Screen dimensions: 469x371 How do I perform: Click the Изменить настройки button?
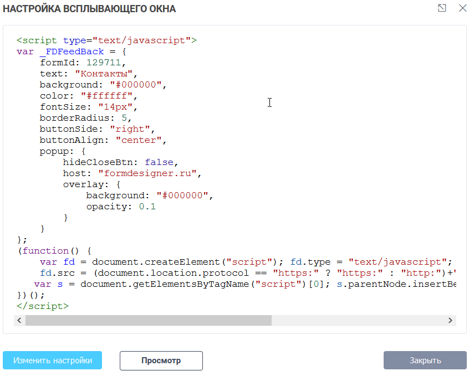(x=53, y=360)
